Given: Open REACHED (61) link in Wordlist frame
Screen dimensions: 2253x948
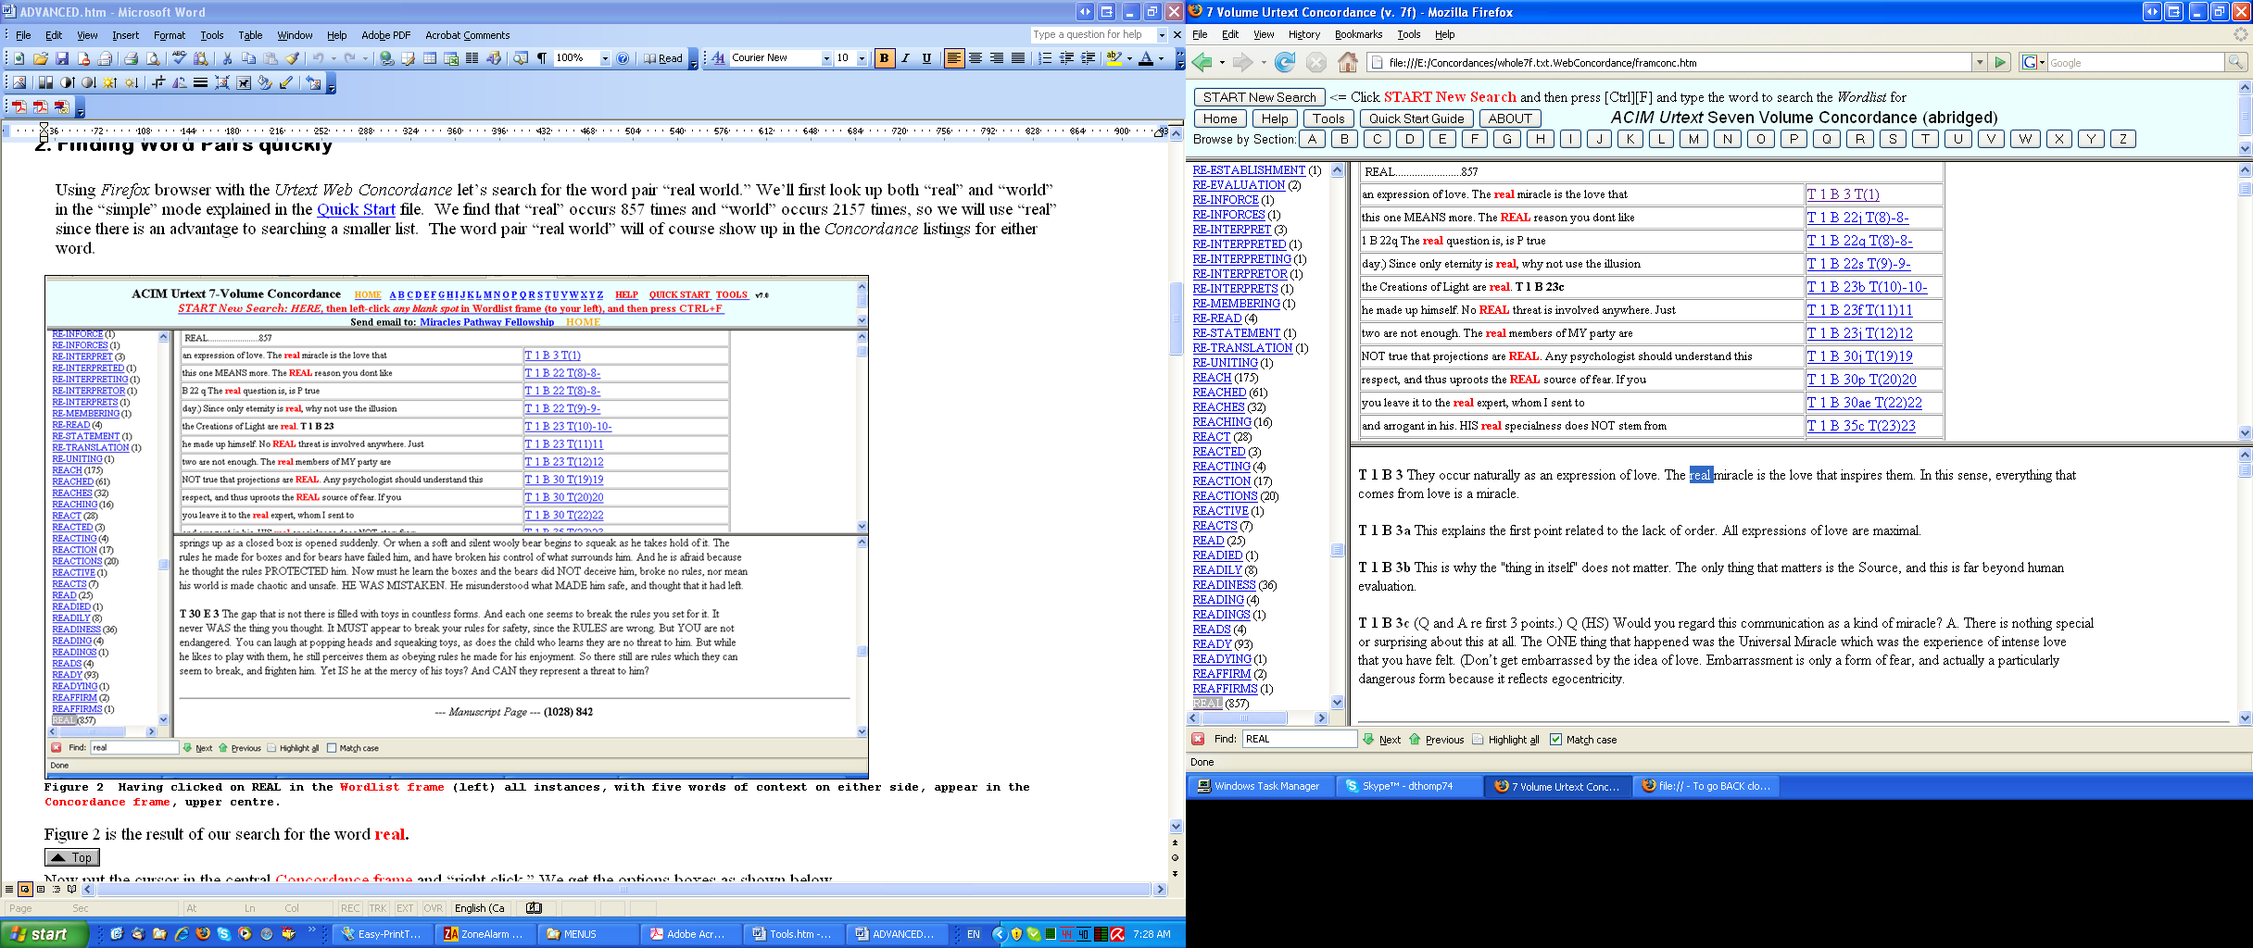Looking at the screenshot, I should (1219, 393).
